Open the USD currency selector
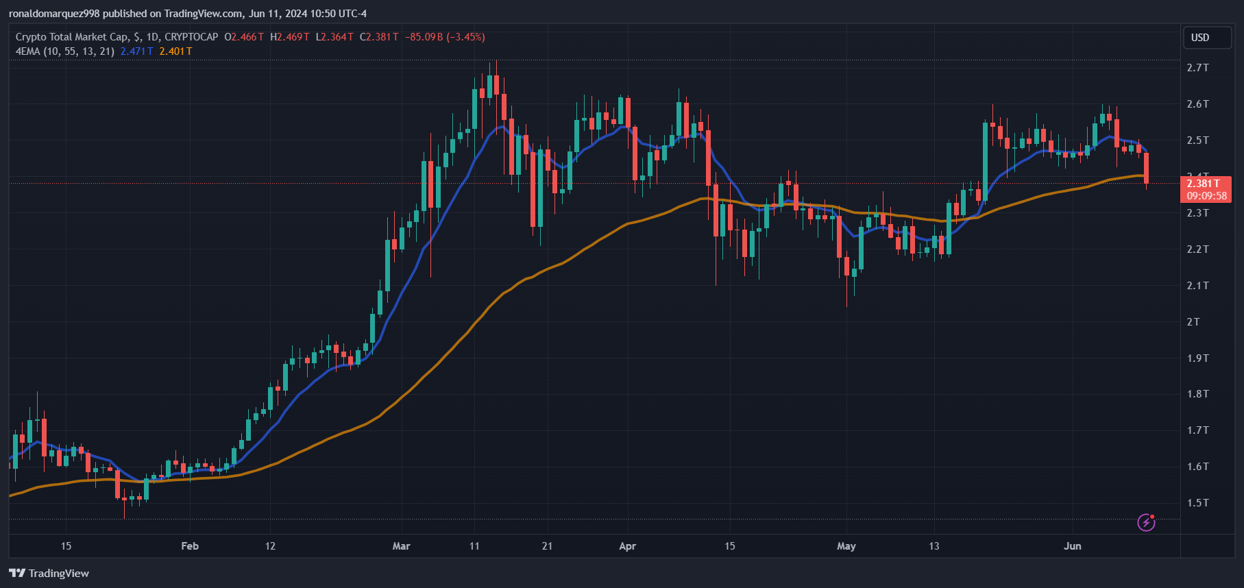Viewport: 1244px width, 588px height. click(x=1206, y=38)
